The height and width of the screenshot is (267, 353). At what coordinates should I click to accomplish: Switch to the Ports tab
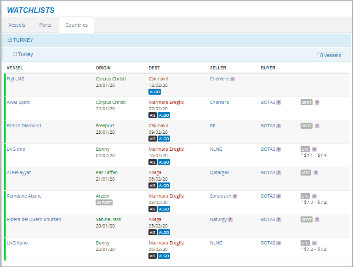[45, 25]
